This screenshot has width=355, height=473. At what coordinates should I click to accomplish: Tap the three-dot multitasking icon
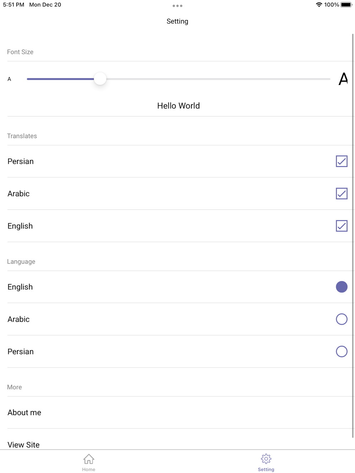click(177, 6)
